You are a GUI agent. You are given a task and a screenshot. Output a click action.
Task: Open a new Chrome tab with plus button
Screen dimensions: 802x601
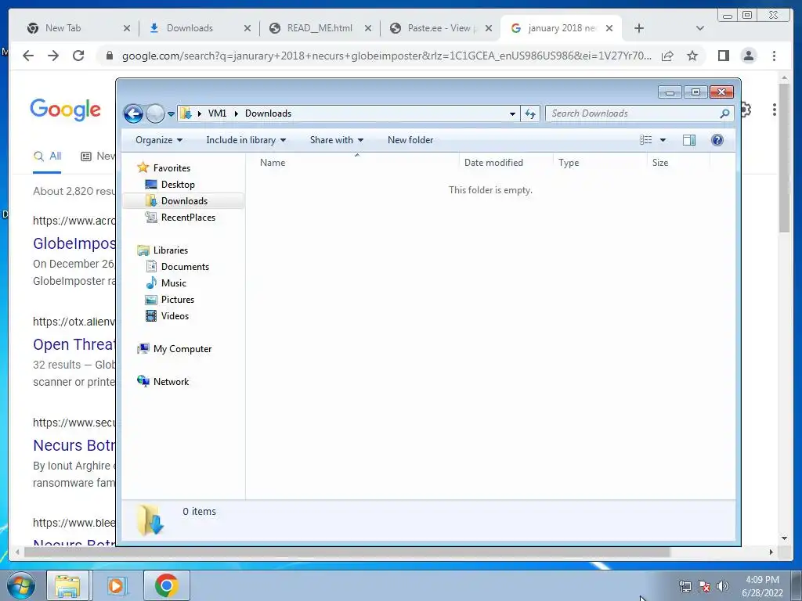pos(639,29)
